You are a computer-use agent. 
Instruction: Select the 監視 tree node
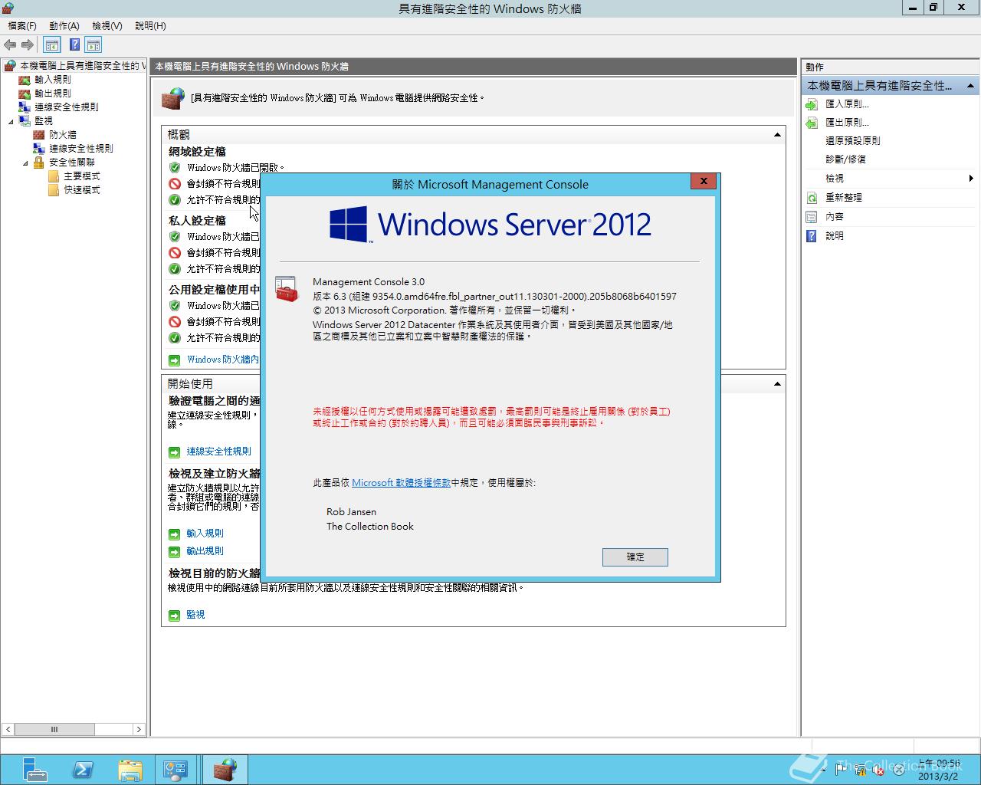pyautogui.click(x=44, y=121)
